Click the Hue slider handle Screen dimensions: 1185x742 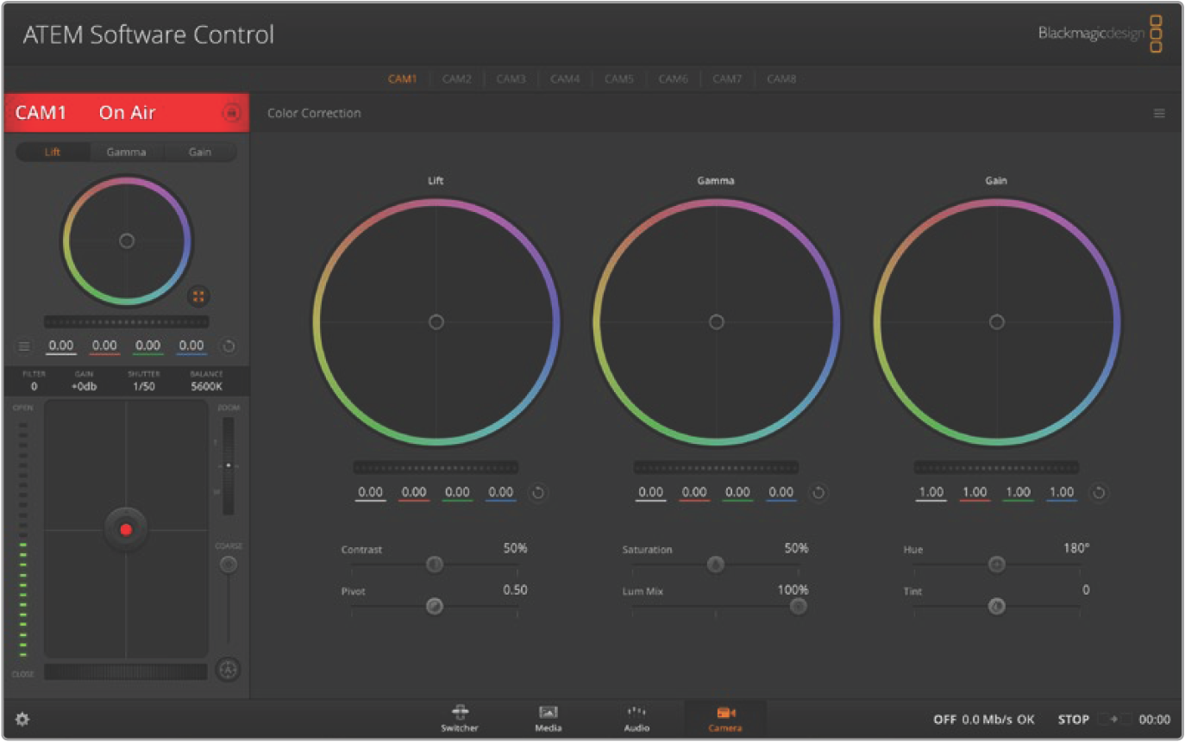tap(996, 564)
